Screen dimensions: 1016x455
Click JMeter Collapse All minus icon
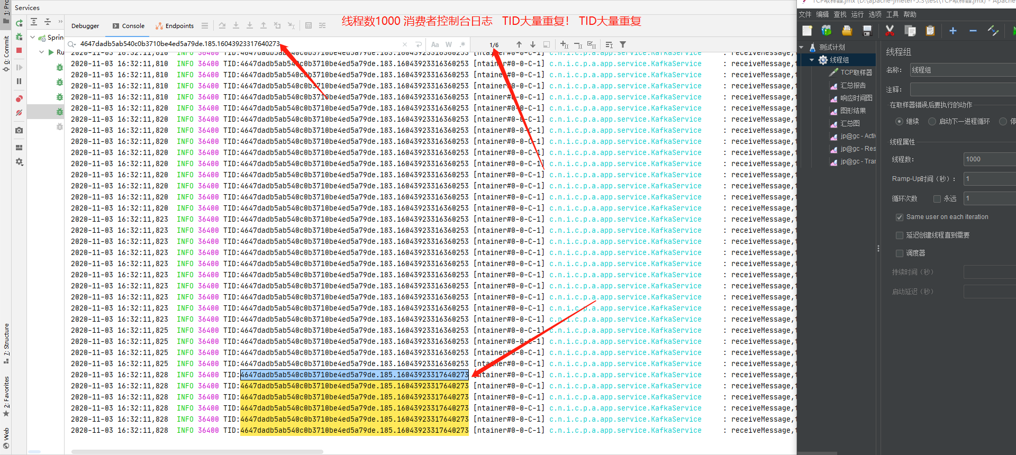(x=973, y=31)
